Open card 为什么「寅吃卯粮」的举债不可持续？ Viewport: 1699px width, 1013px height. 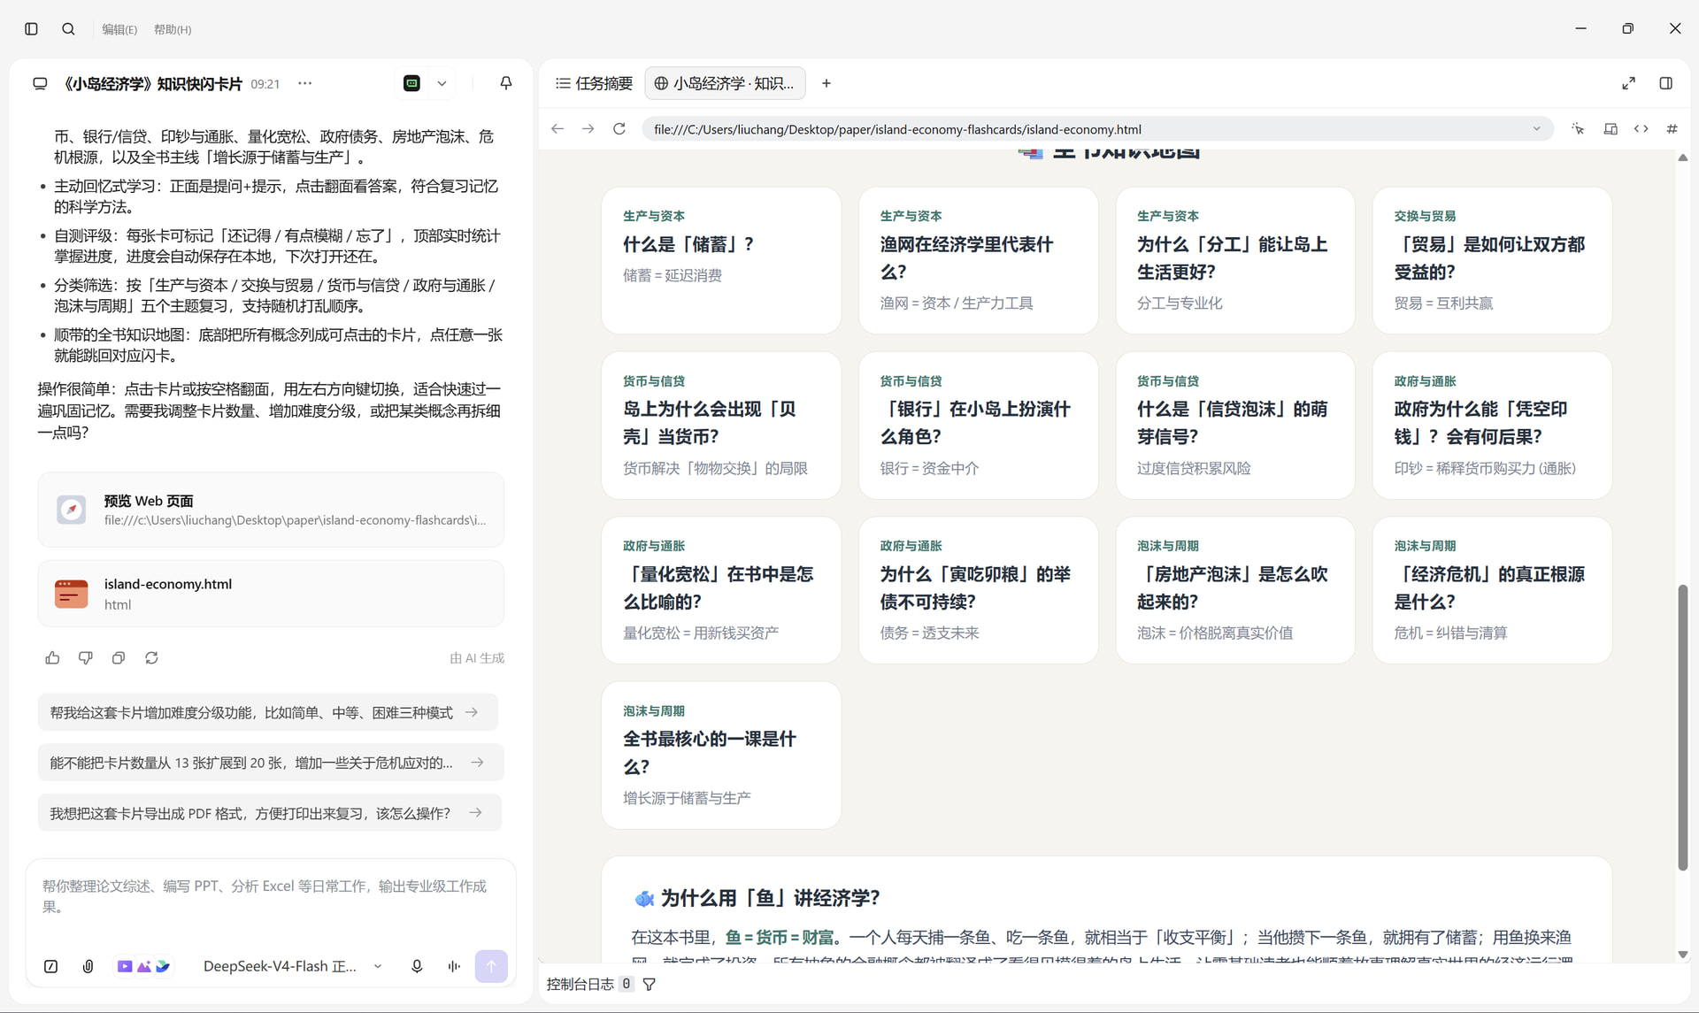pos(978,590)
